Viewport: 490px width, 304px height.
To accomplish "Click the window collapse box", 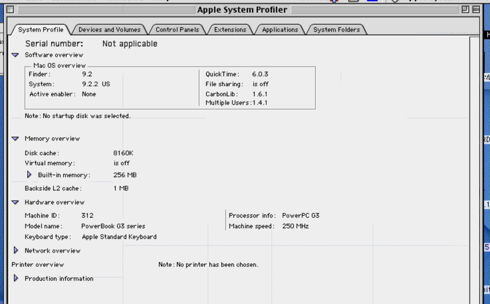I will pyautogui.click(x=476, y=10).
